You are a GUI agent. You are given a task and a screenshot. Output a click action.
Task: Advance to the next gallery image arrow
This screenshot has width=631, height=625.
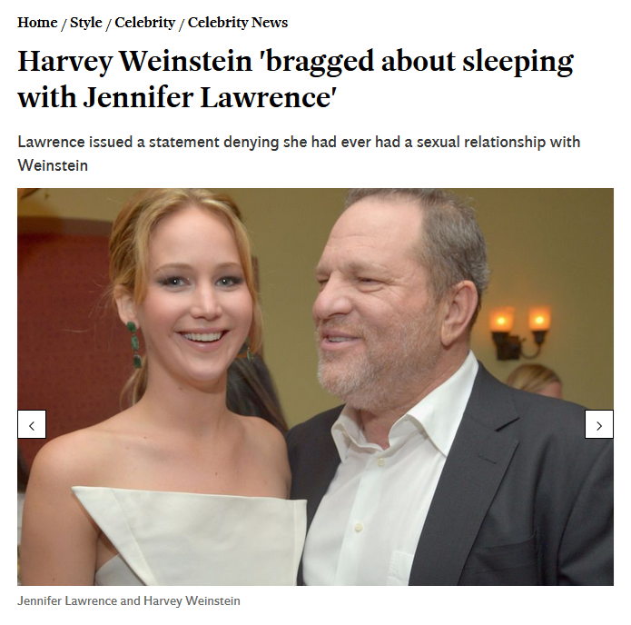click(x=599, y=424)
